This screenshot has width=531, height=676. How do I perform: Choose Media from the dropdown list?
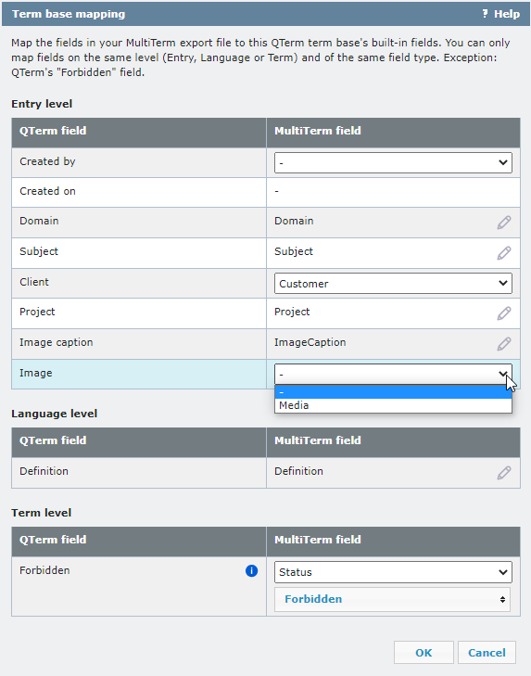click(x=393, y=405)
